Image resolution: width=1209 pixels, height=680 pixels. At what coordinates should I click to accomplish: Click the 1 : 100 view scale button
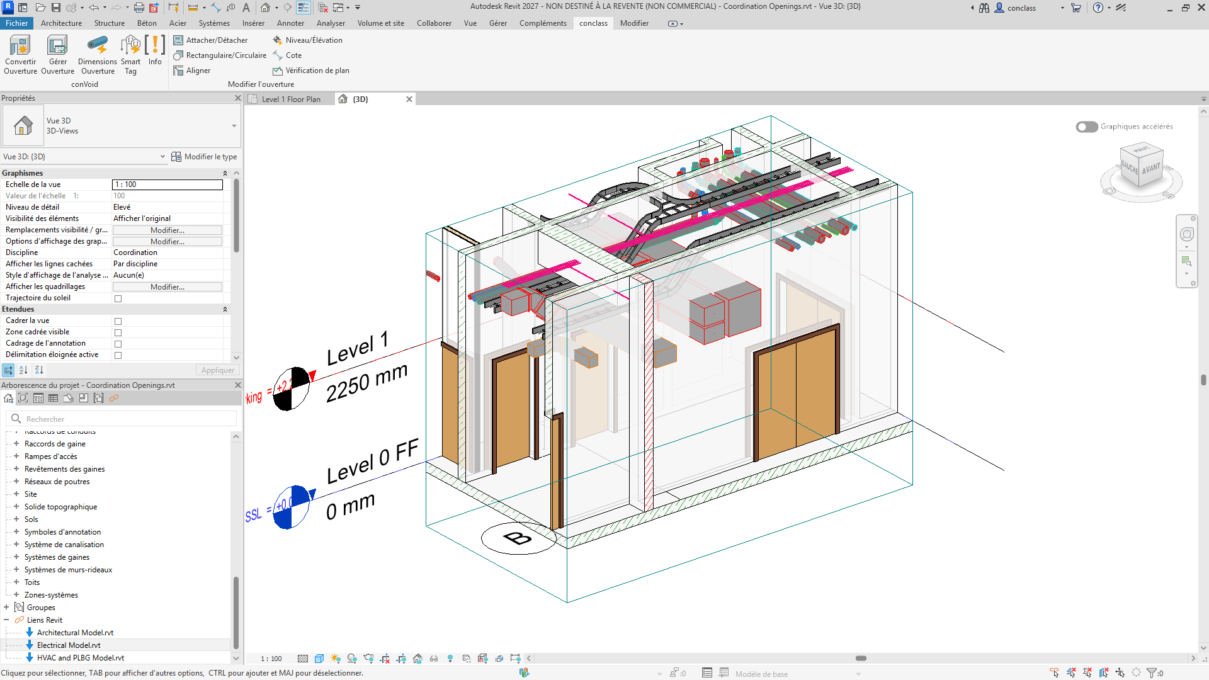tap(271, 659)
